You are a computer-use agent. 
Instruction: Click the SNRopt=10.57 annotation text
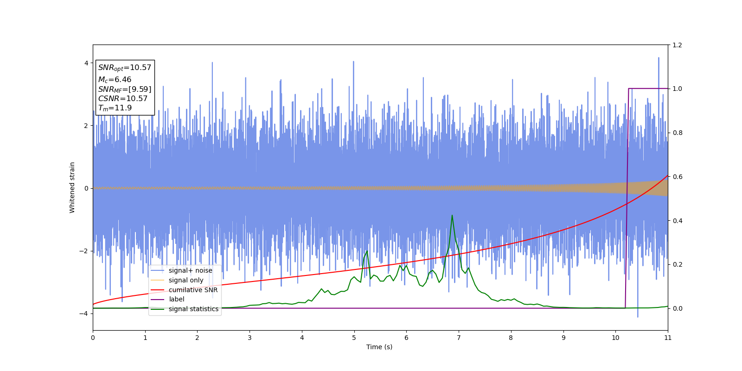125,68
